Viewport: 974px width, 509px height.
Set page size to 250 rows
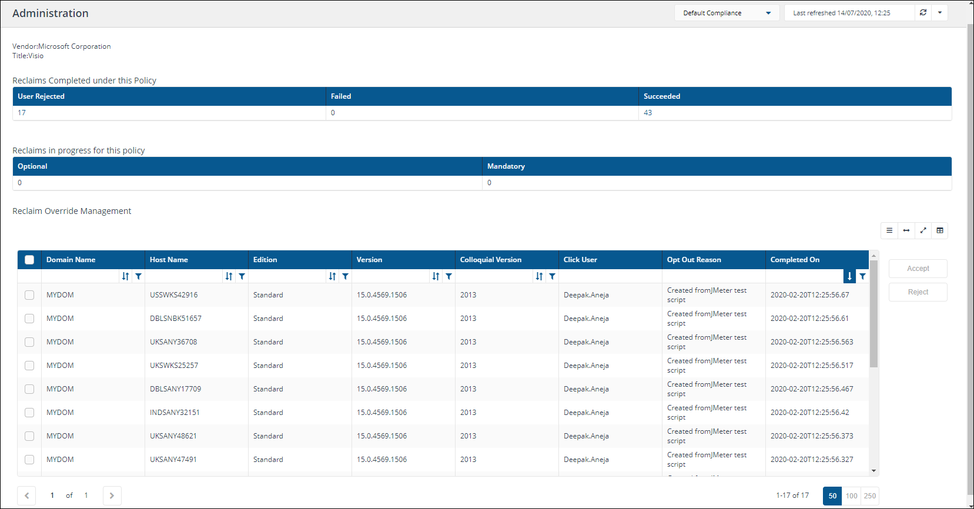pos(870,495)
